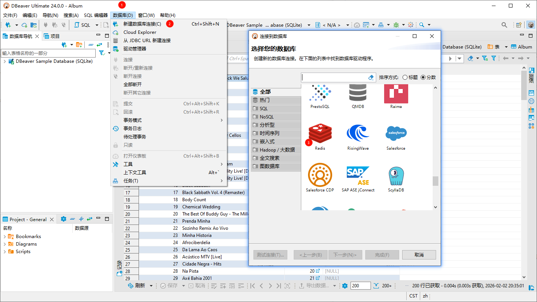
Task: Open active database connection dropdown
Action: 309,25
